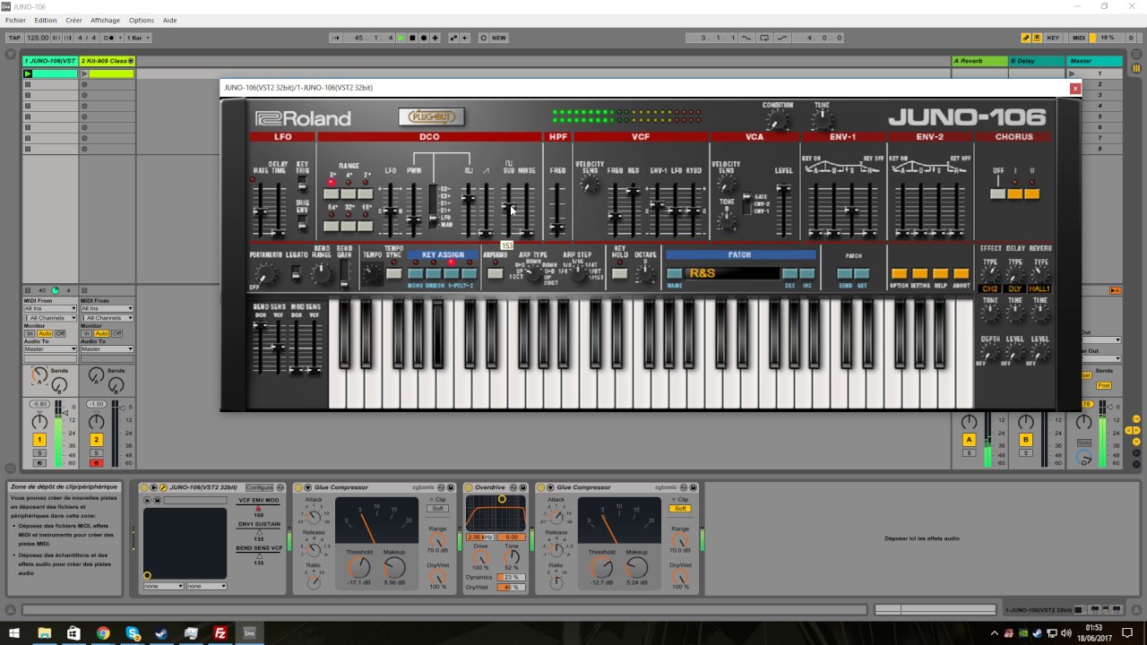This screenshot has height=645, width=1147.
Task: Click the MIDI mapping button
Action: click(1079, 38)
